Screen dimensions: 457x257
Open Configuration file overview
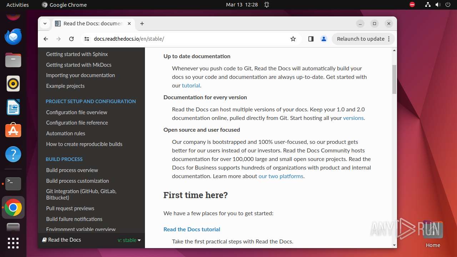76,112
